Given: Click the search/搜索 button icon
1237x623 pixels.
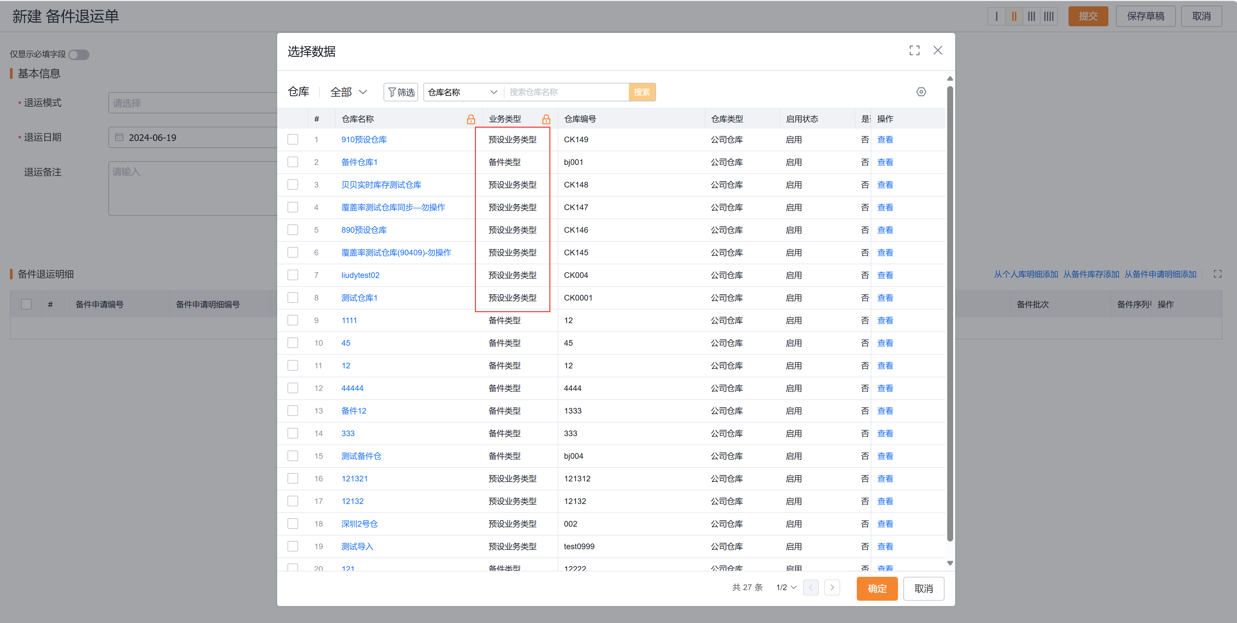Looking at the screenshot, I should coord(643,92).
